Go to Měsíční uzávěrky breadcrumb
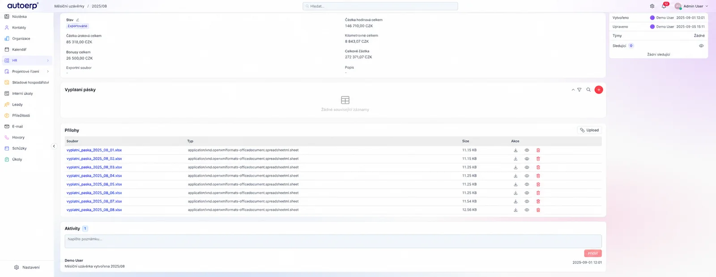Viewport: 716px width, 277px height. pyautogui.click(x=69, y=6)
